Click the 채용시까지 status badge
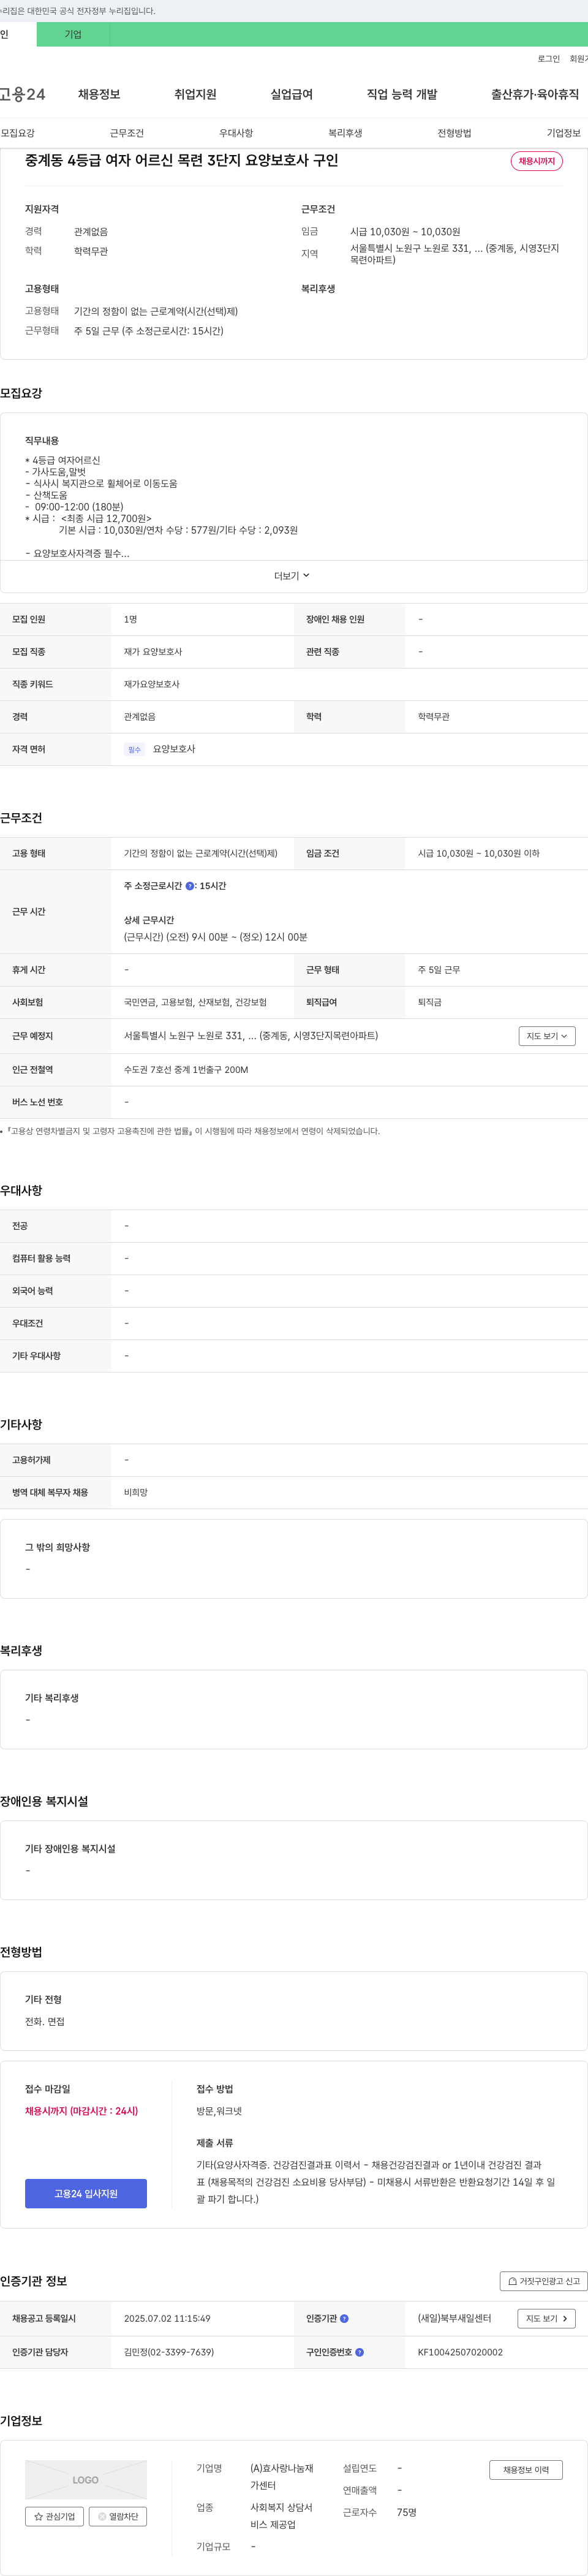588x2576 pixels. point(536,161)
